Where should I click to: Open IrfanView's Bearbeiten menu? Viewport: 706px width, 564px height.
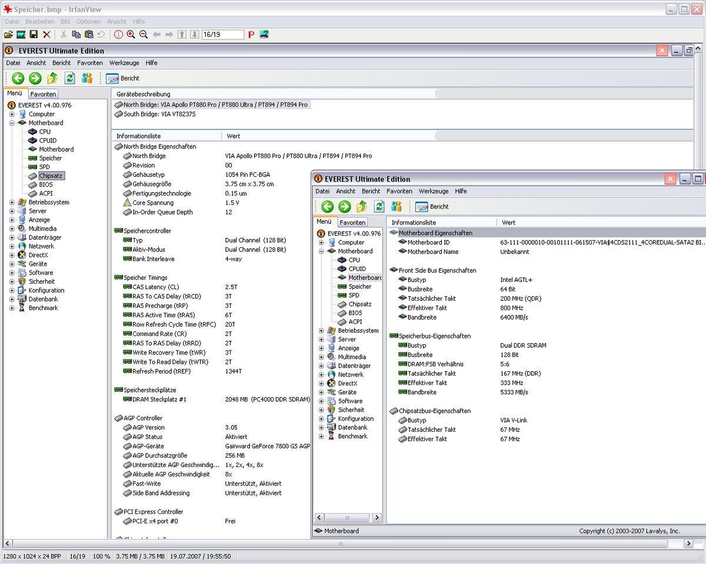(40, 22)
